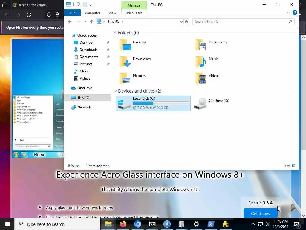Viewport: 306px width, 230px height.
Task: Open the address bar history dropdown
Action: click(181, 22)
